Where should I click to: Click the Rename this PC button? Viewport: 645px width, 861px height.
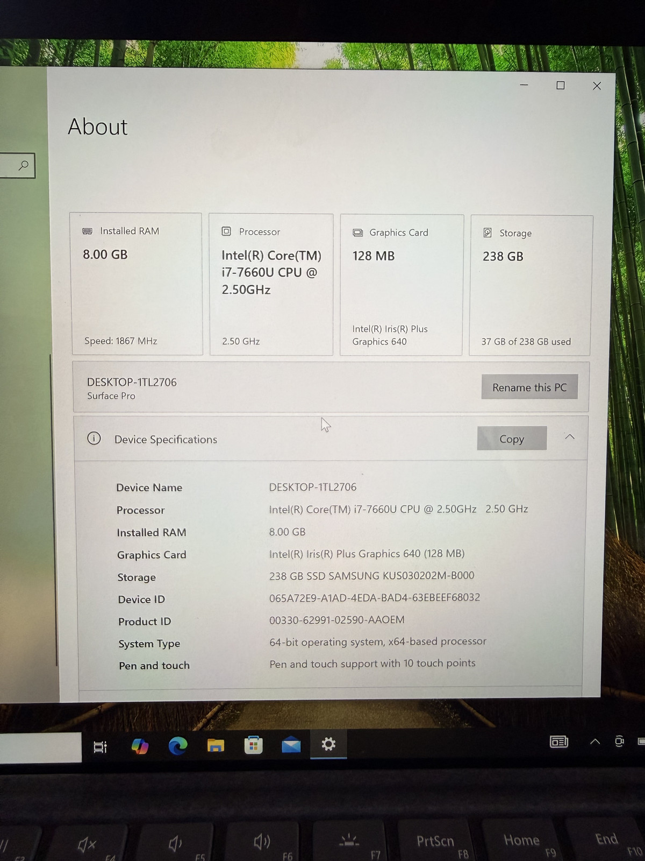coord(529,387)
